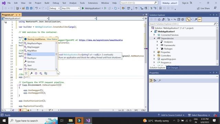Toggle IntelliSense extension methods filter icon
Screen dimensions: 220x124
[x=41, y=73]
